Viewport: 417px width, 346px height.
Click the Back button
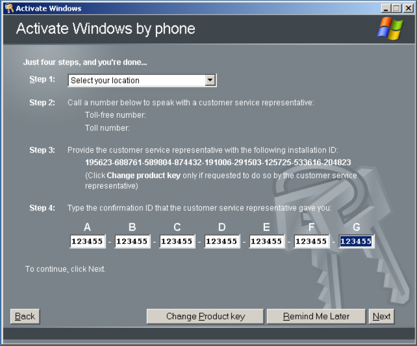pyautogui.click(x=25, y=316)
